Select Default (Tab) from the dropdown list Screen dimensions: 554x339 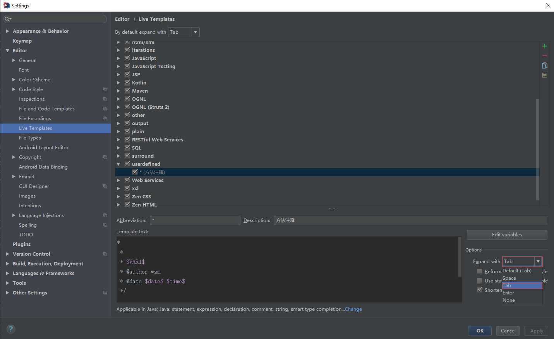click(x=522, y=271)
